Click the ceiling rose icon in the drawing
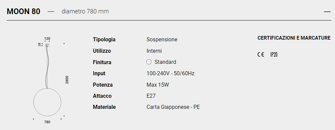 pos(47,45)
